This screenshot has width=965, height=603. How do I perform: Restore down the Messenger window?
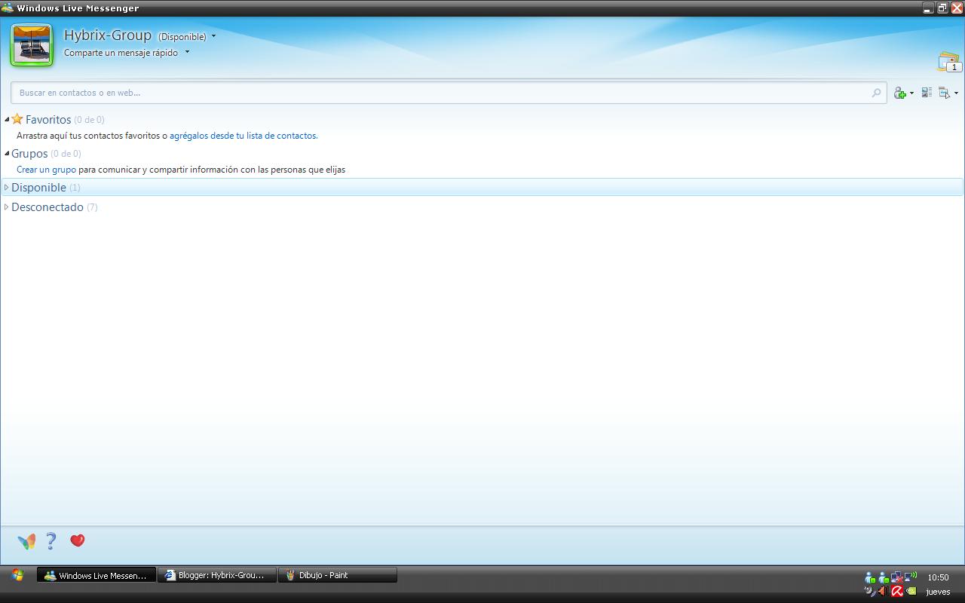point(942,8)
